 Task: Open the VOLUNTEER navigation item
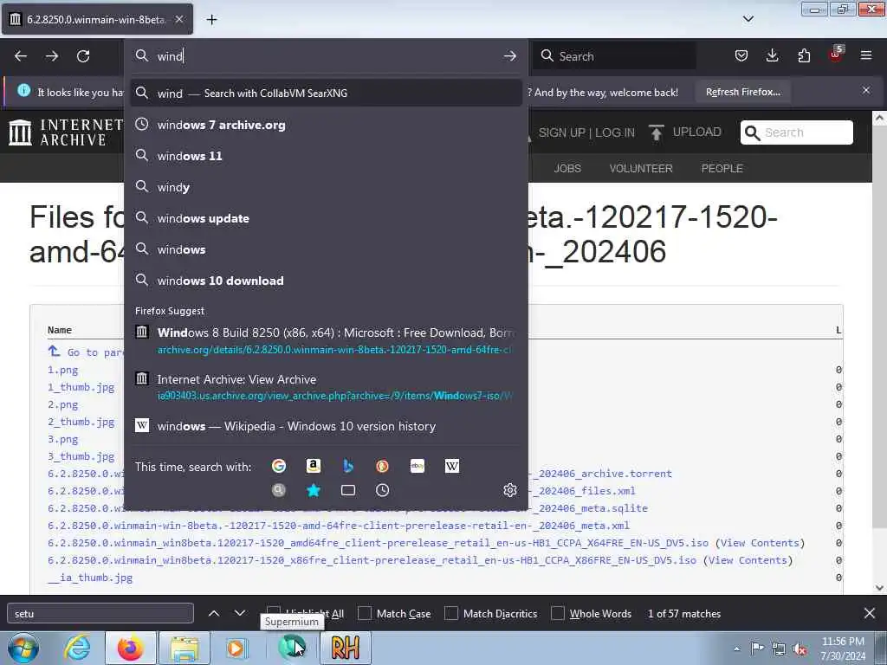tap(641, 169)
